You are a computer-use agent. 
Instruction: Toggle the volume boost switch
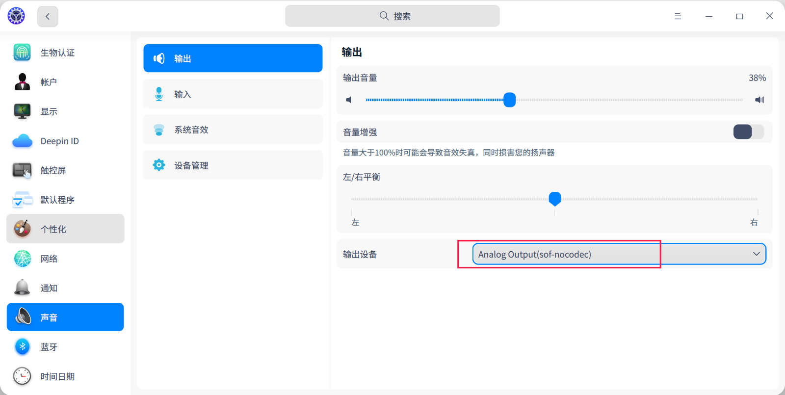749,132
